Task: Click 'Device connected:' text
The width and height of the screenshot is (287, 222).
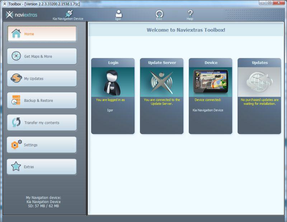Action: (208, 100)
